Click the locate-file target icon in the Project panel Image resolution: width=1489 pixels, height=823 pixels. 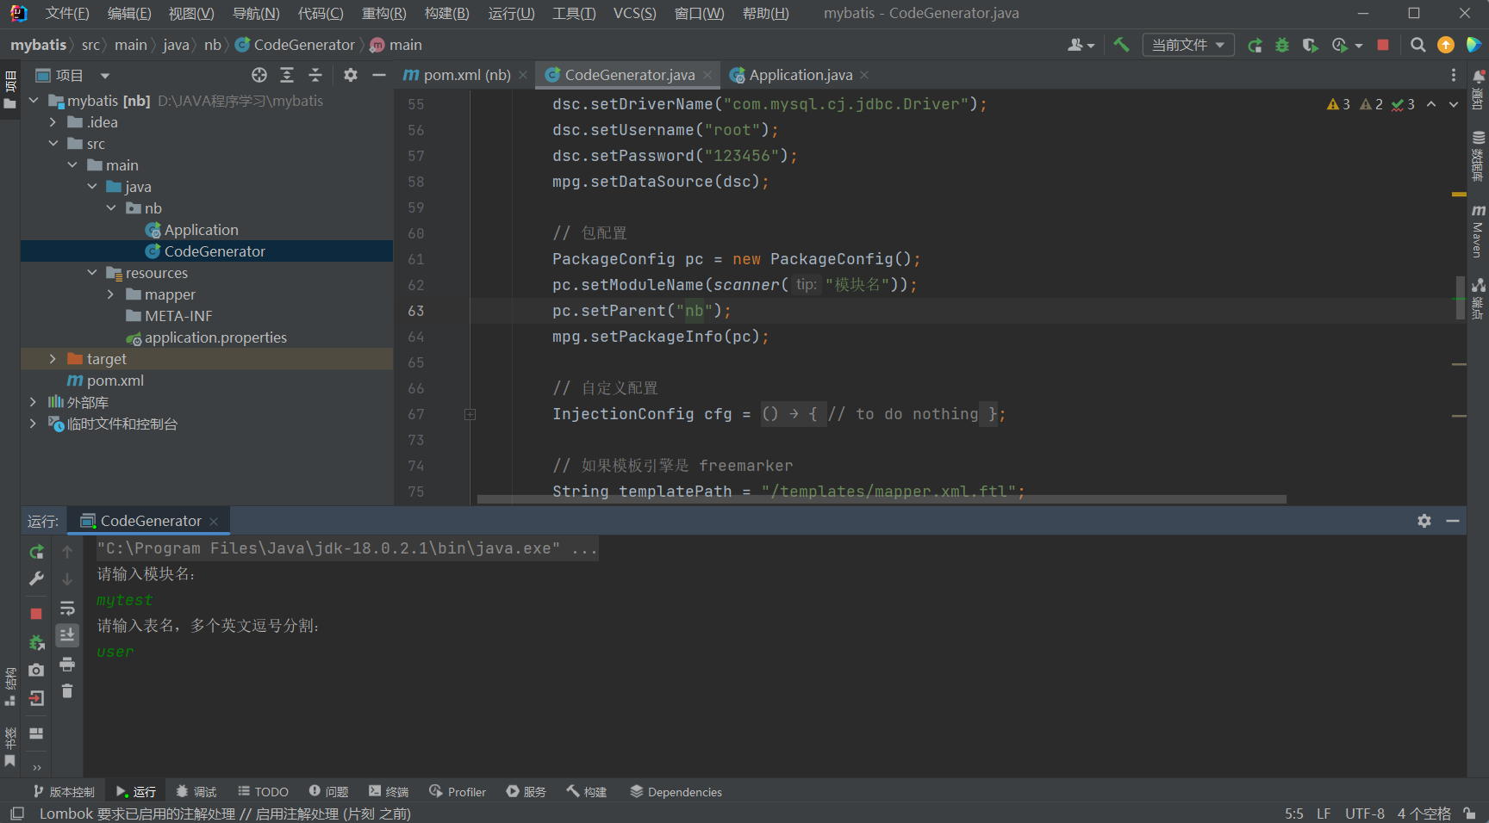click(x=259, y=75)
